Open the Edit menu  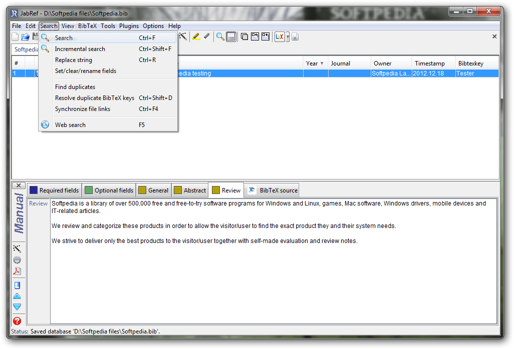coord(31,26)
